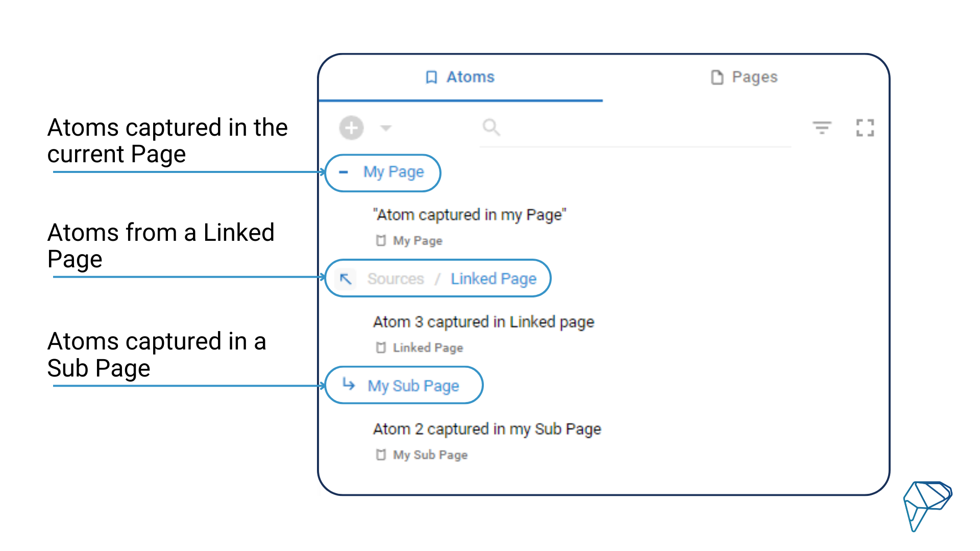Viewport: 980px width, 551px height.
Task: Open the My Page header link
Action: [x=393, y=172]
